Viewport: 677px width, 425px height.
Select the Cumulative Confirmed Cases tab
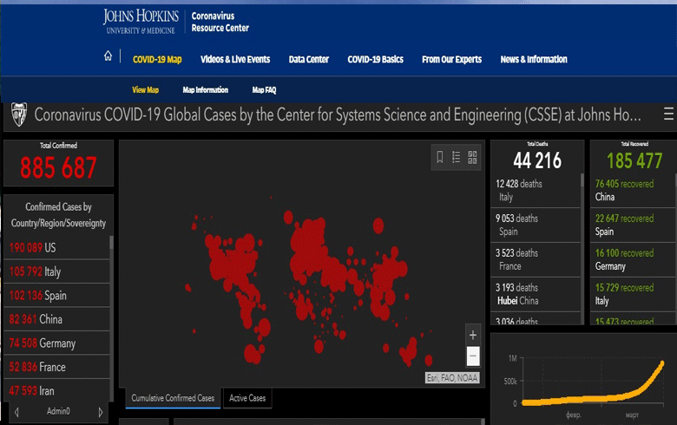(173, 398)
